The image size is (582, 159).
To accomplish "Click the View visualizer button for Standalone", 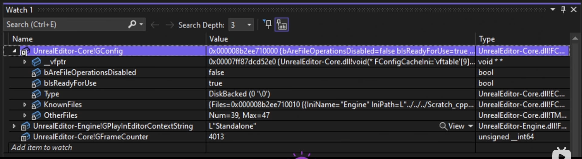I will click(452, 126).
